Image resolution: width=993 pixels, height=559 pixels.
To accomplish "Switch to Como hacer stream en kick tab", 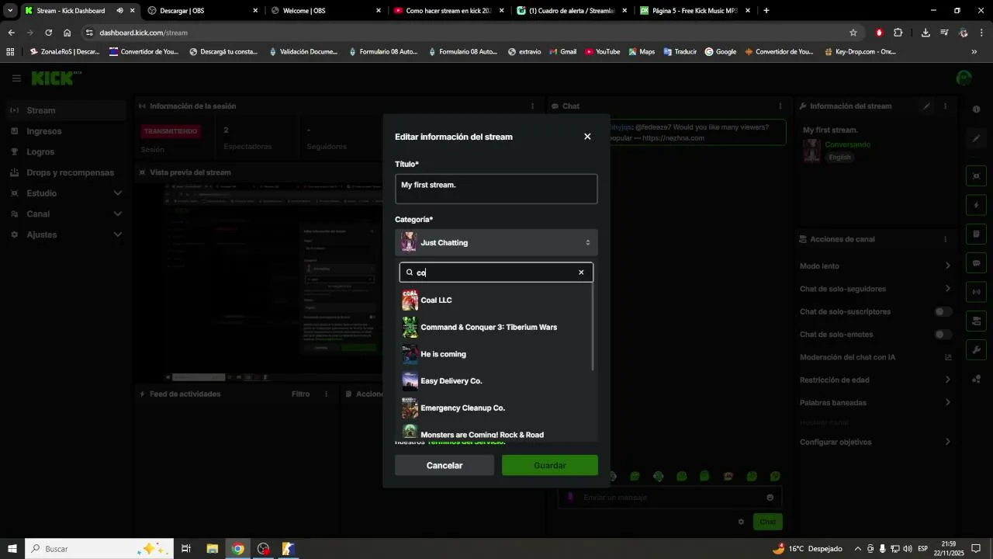I will (x=449, y=11).
